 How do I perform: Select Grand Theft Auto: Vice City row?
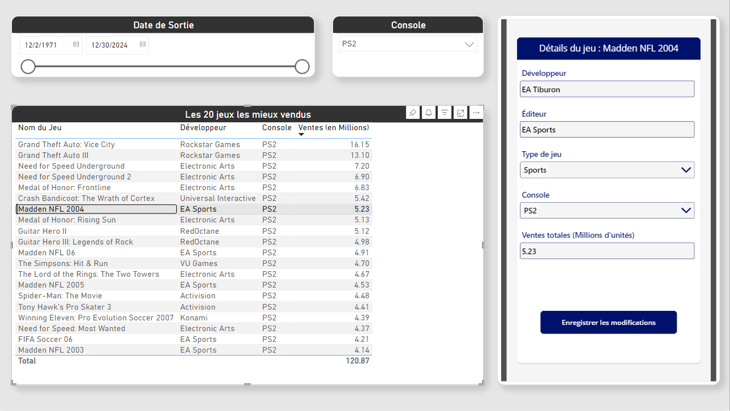click(193, 144)
